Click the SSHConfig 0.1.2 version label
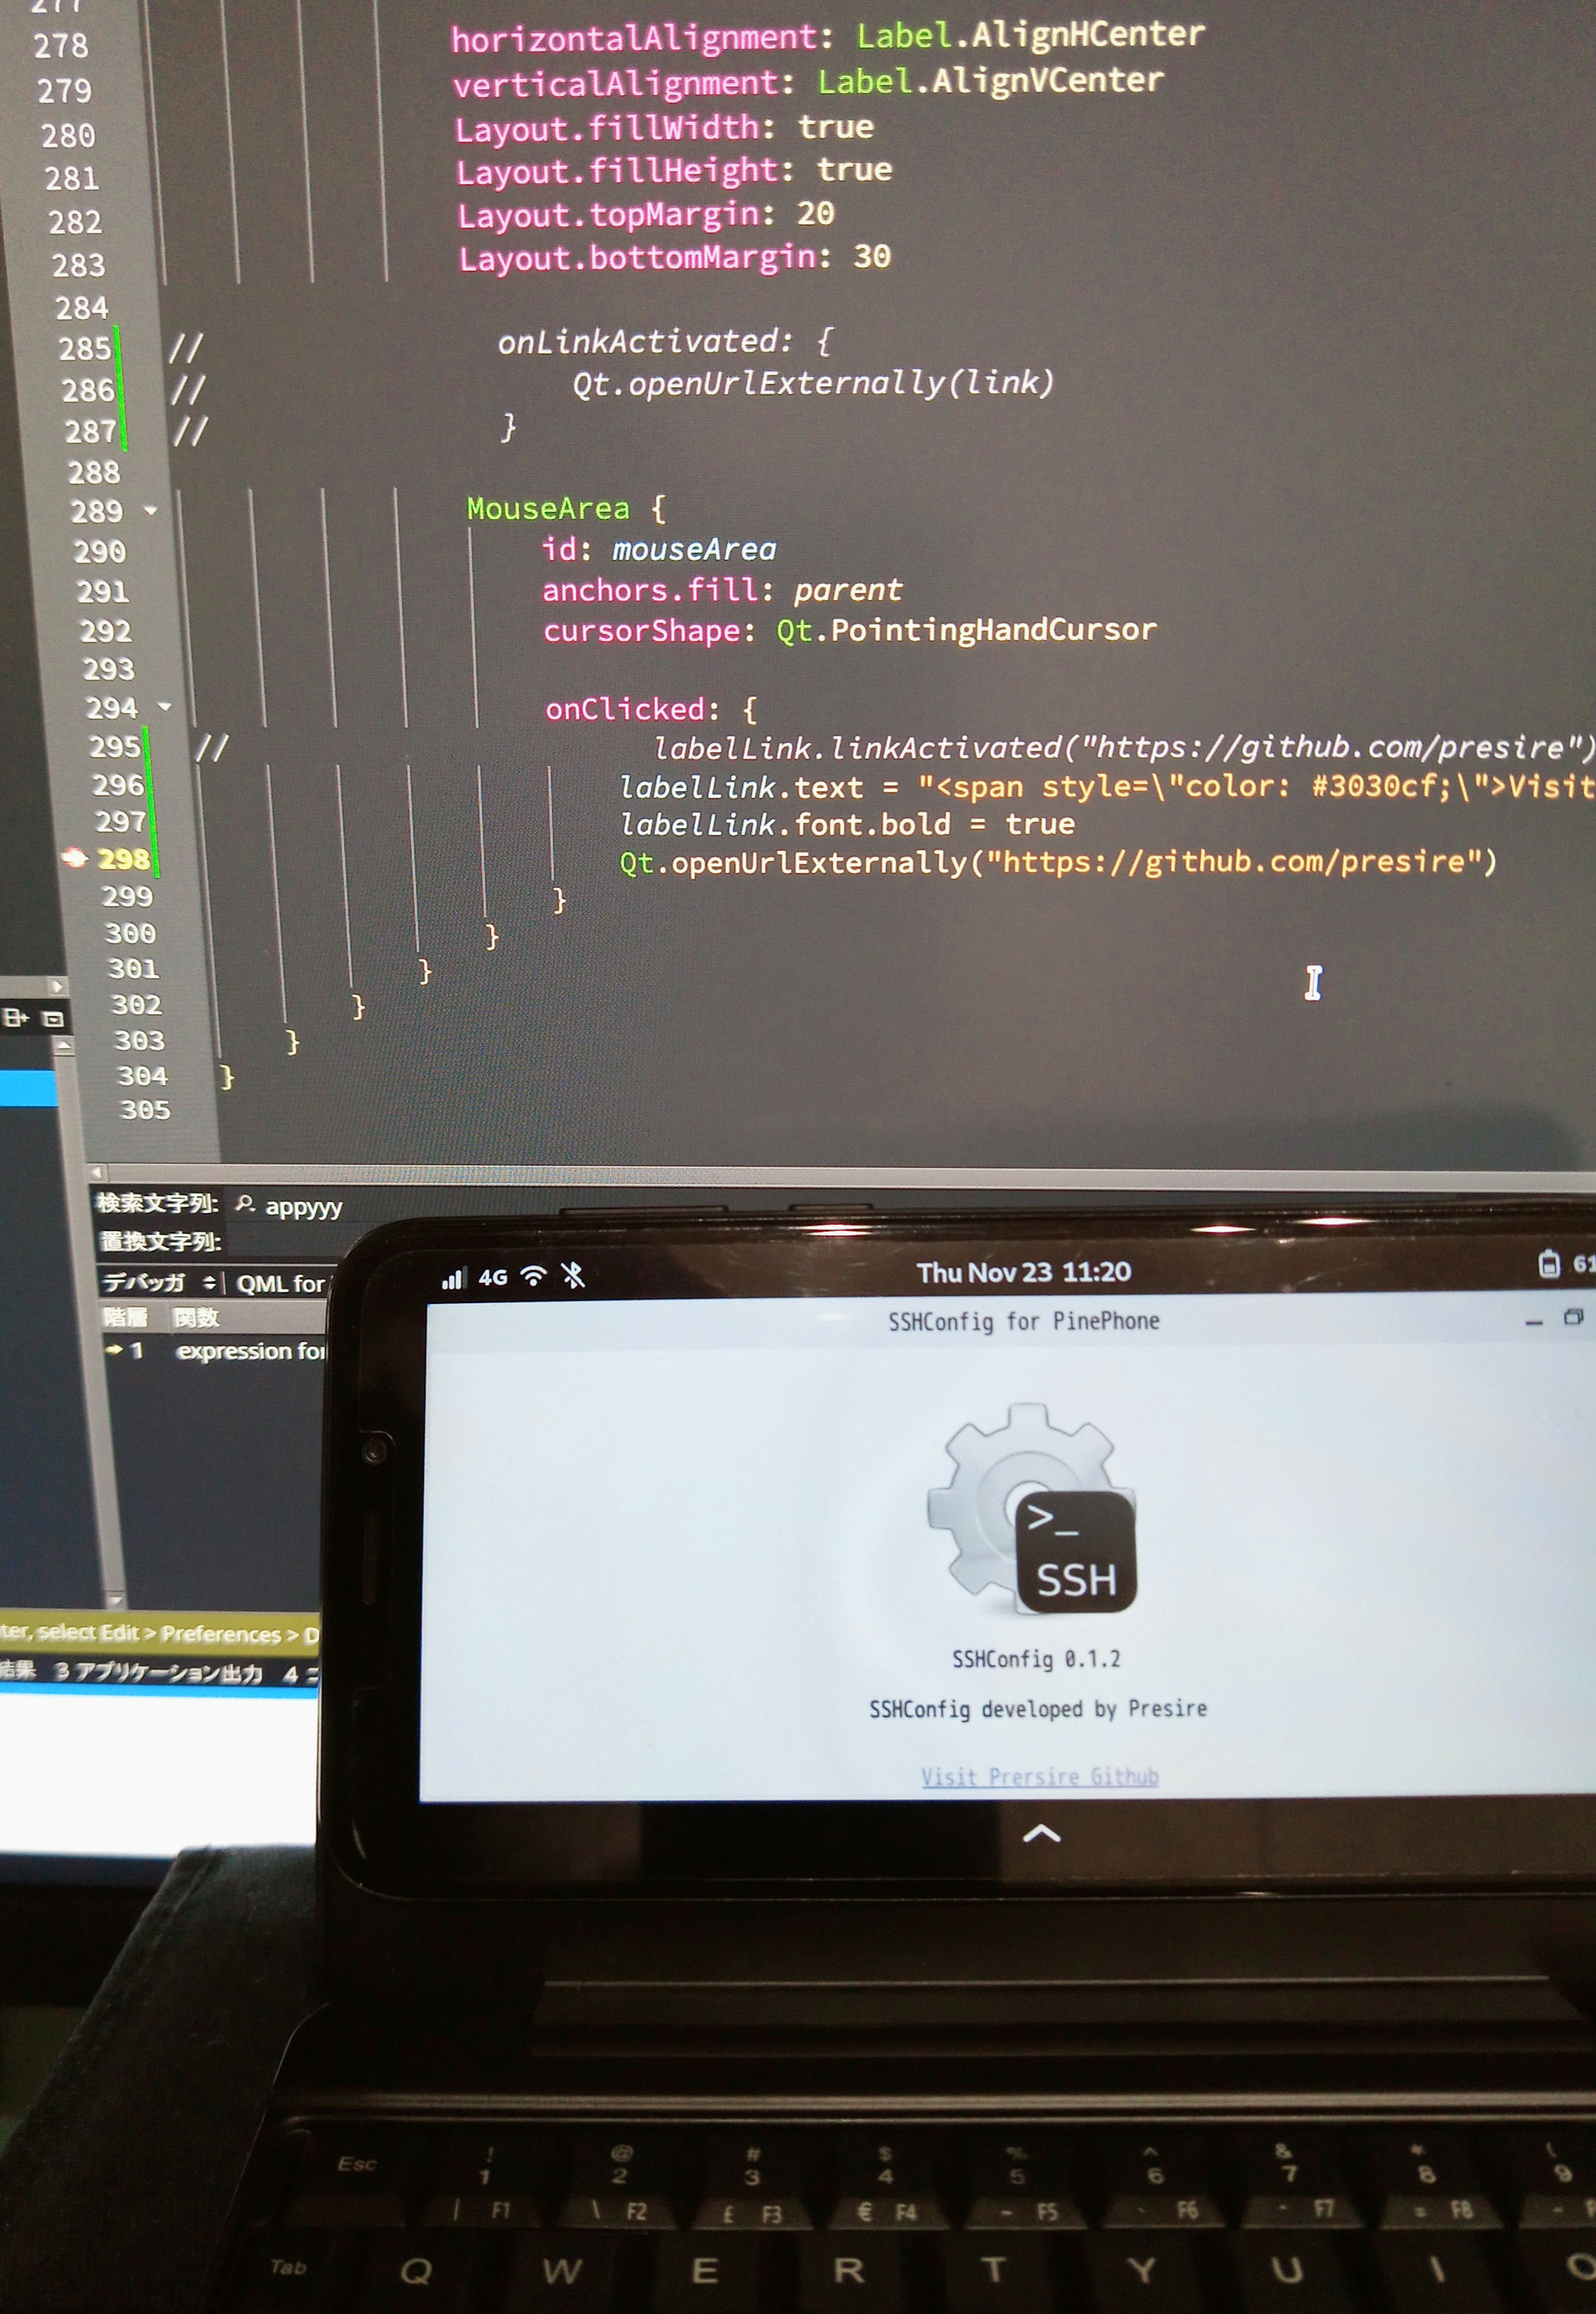This screenshot has height=2314, width=1596. point(1036,1659)
